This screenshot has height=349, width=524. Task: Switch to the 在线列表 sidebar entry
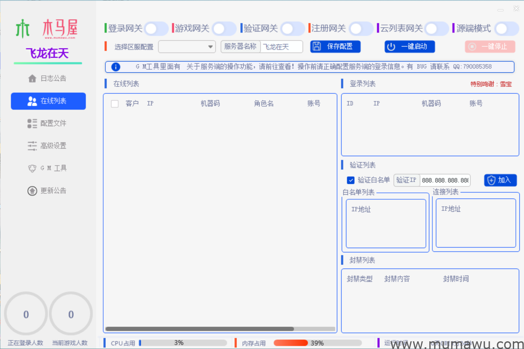(48, 101)
